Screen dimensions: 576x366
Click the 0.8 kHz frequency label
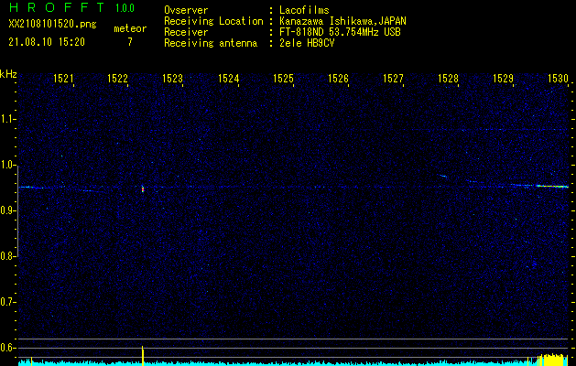point(7,256)
